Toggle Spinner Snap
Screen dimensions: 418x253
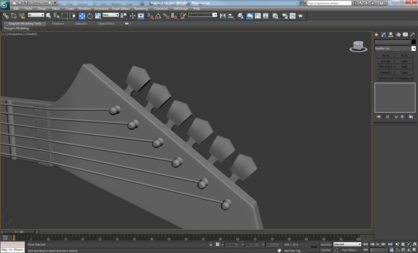[174, 16]
